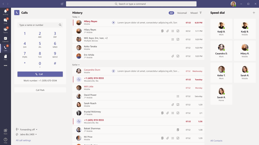Open the Calendar from the sidebar
Image resolution: width=259 pixels, height=145 pixels.
(x=5, y=39)
